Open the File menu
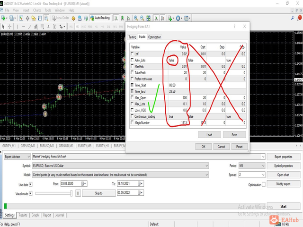 (x=7, y=10)
